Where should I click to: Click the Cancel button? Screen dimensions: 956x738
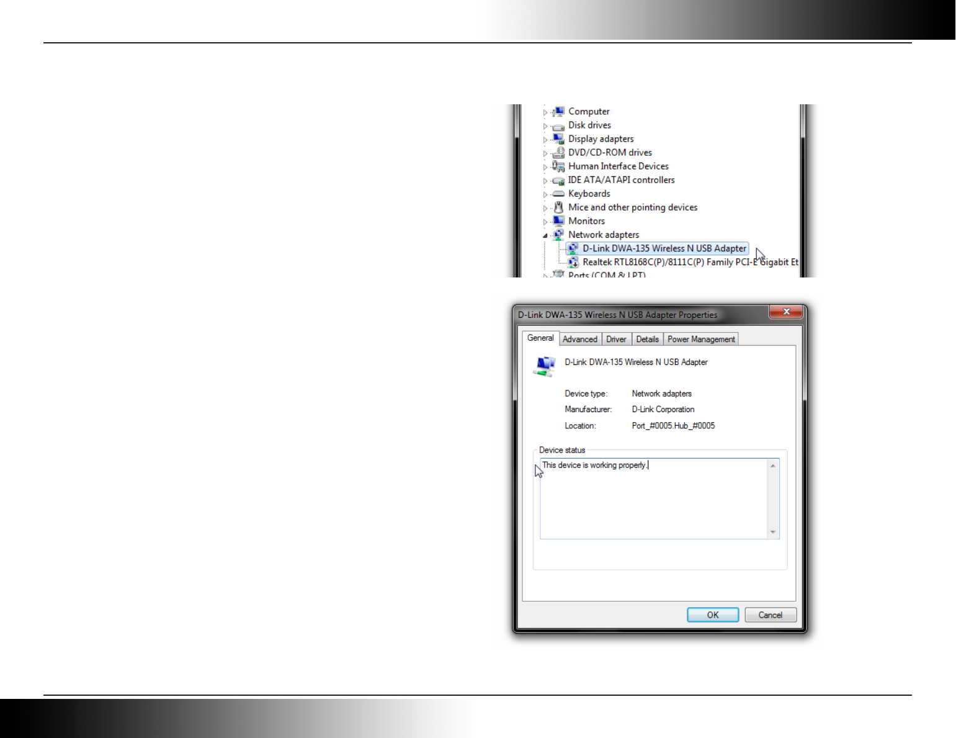tap(771, 615)
